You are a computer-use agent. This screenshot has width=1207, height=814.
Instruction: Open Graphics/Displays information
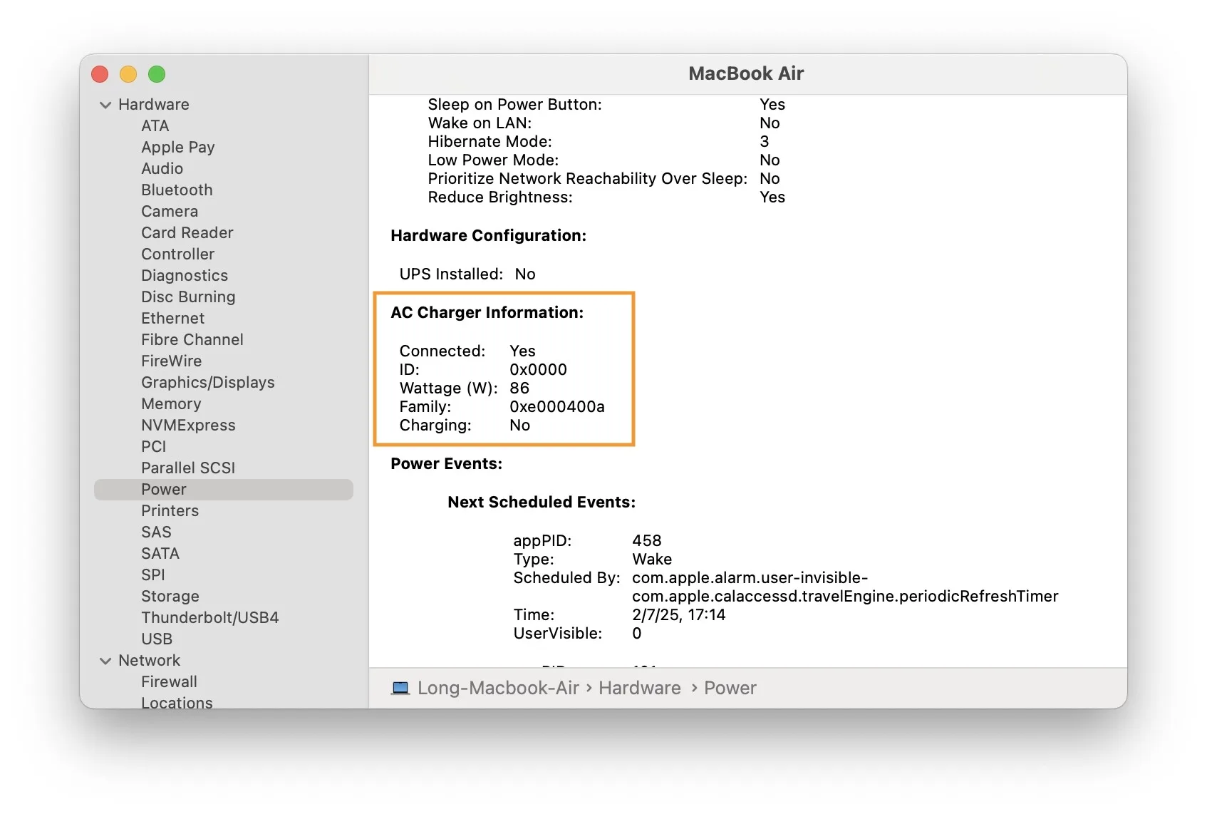click(x=207, y=383)
